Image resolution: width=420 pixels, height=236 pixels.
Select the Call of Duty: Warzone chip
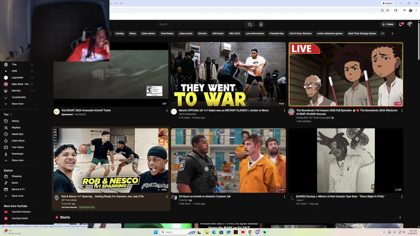(300, 33)
